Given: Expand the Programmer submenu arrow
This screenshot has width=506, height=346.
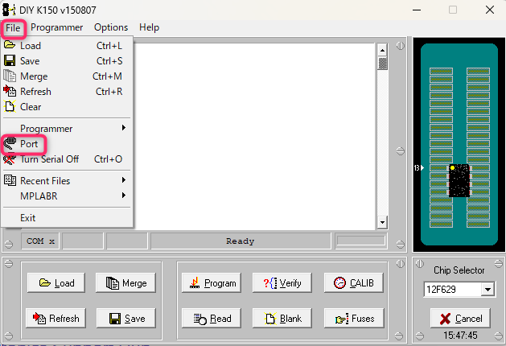Looking at the screenshot, I should (x=124, y=128).
